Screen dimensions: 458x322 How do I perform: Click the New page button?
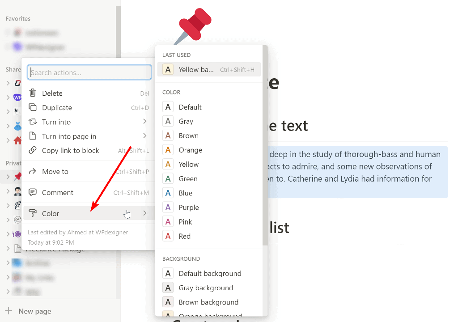(x=34, y=311)
